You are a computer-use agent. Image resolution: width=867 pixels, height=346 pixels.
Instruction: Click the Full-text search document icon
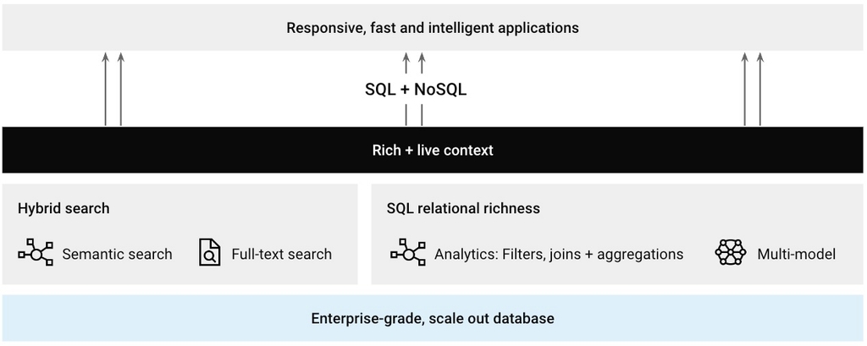(210, 253)
